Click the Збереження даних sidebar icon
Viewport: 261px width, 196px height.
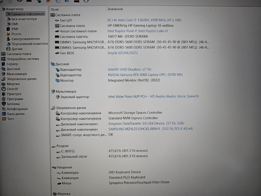[3, 79]
